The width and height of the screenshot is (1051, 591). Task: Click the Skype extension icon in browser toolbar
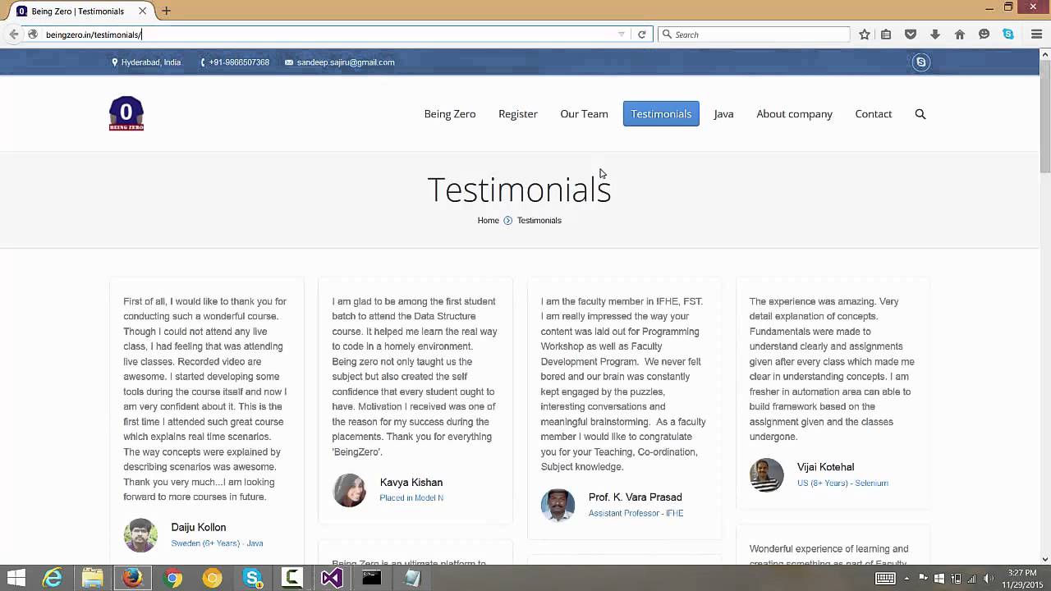(1008, 34)
